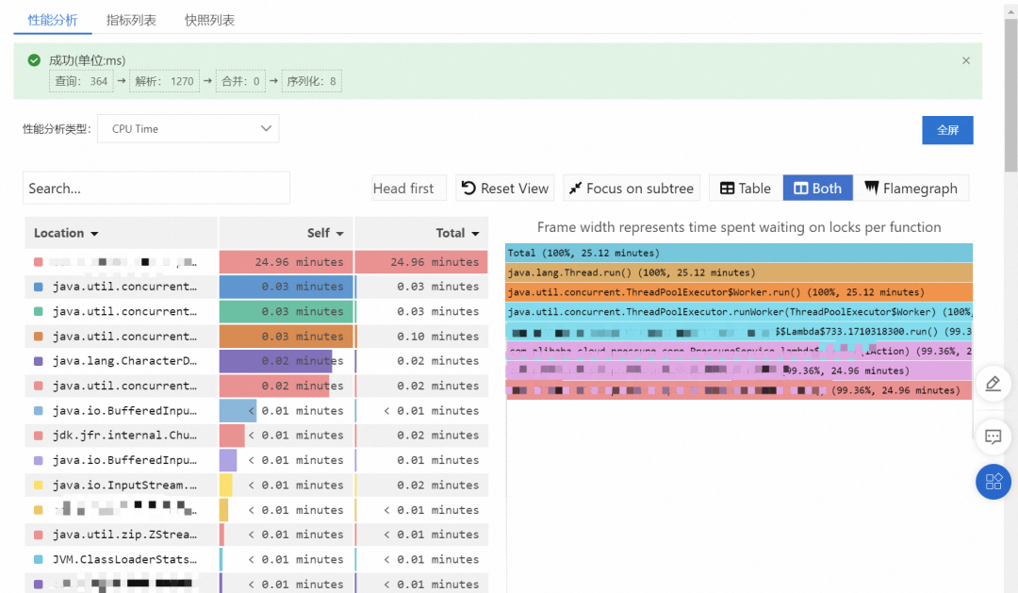This screenshot has width=1018, height=593.
Task: Select the java.lang.Thread.run() flame frame
Action: (x=739, y=272)
